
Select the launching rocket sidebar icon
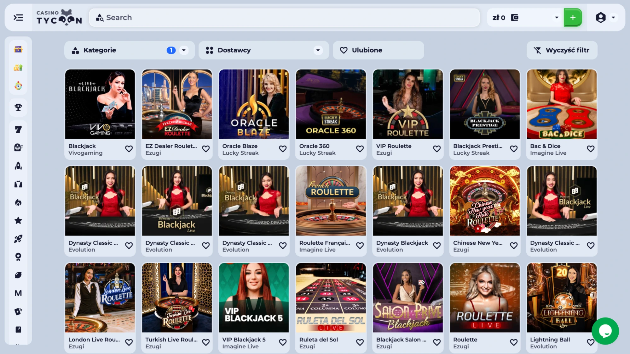pos(18,239)
